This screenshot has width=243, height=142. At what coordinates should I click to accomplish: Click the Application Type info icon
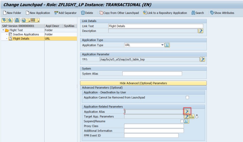pos(167,45)
